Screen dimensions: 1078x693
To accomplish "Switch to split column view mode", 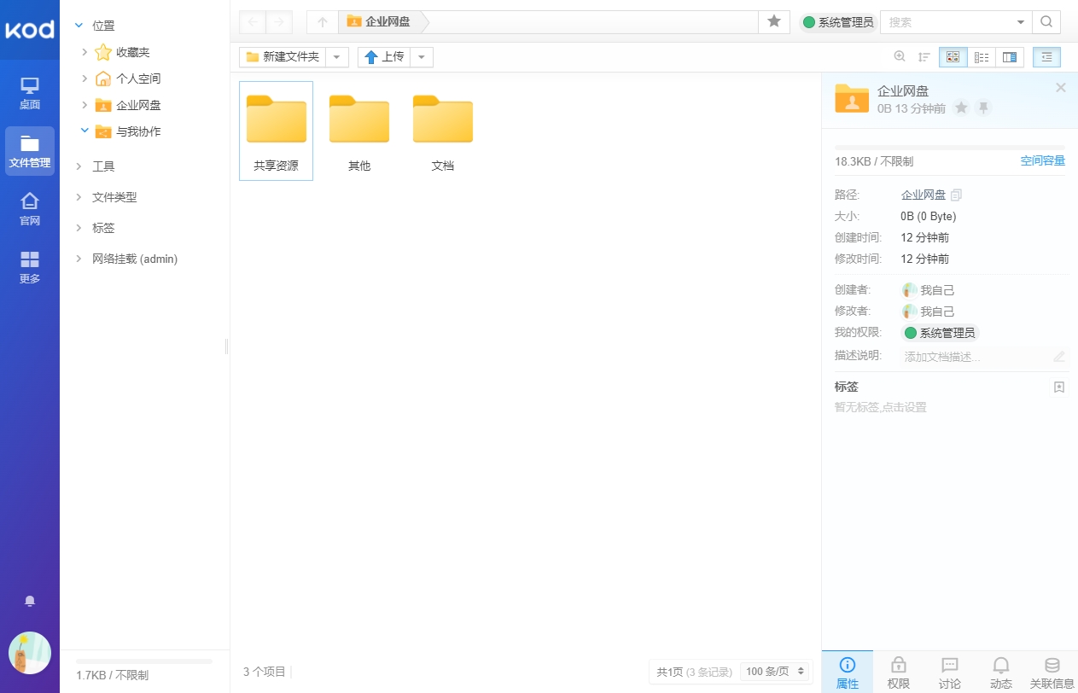I will click(1010, 57).
